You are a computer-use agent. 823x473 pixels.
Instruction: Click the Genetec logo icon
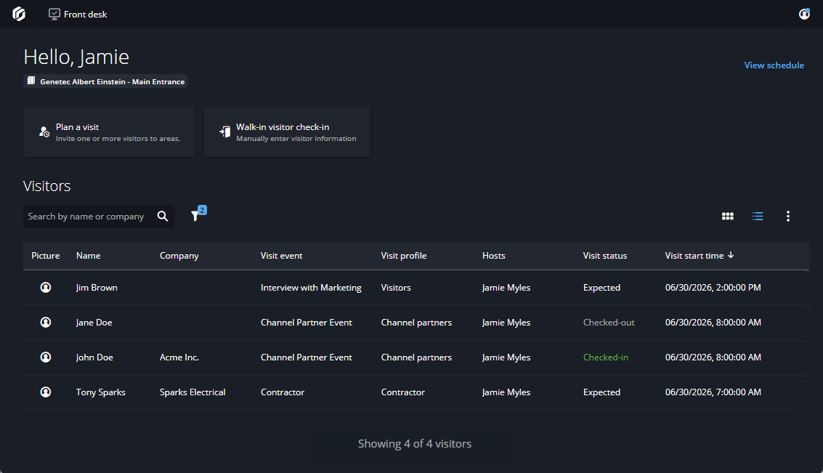pyautogui.click(x=19, y=14)
